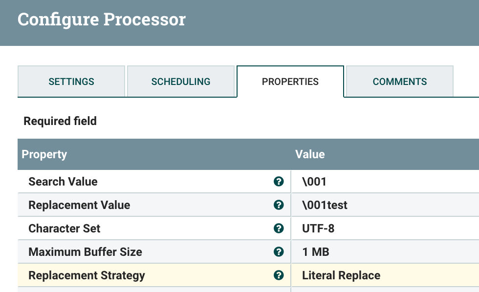
Task: Click the Replacement Strategy property label
Action: pyautogui.click(x=87, y=275)
